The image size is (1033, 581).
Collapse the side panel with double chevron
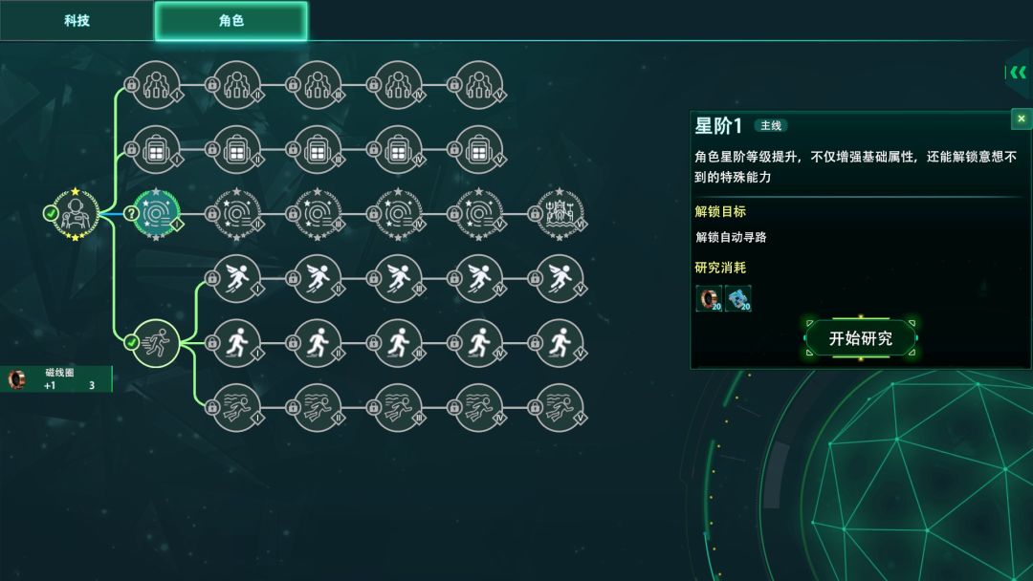coord(1018,73)
